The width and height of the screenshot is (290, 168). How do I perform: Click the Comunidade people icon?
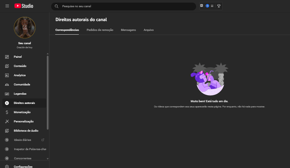(x=7, y=85)
